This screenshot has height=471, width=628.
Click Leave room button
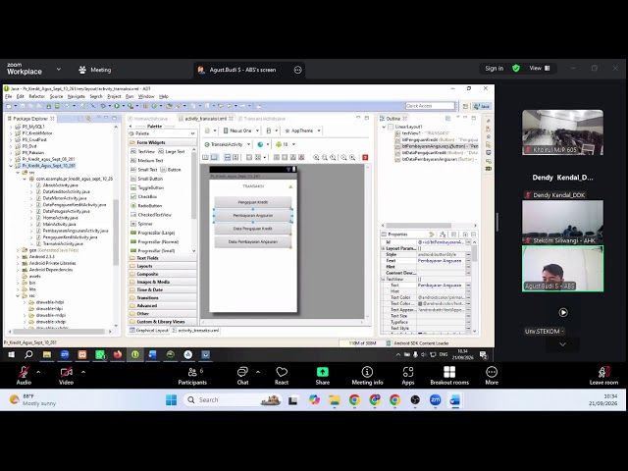pyautogui.click(x=603, y=376)
